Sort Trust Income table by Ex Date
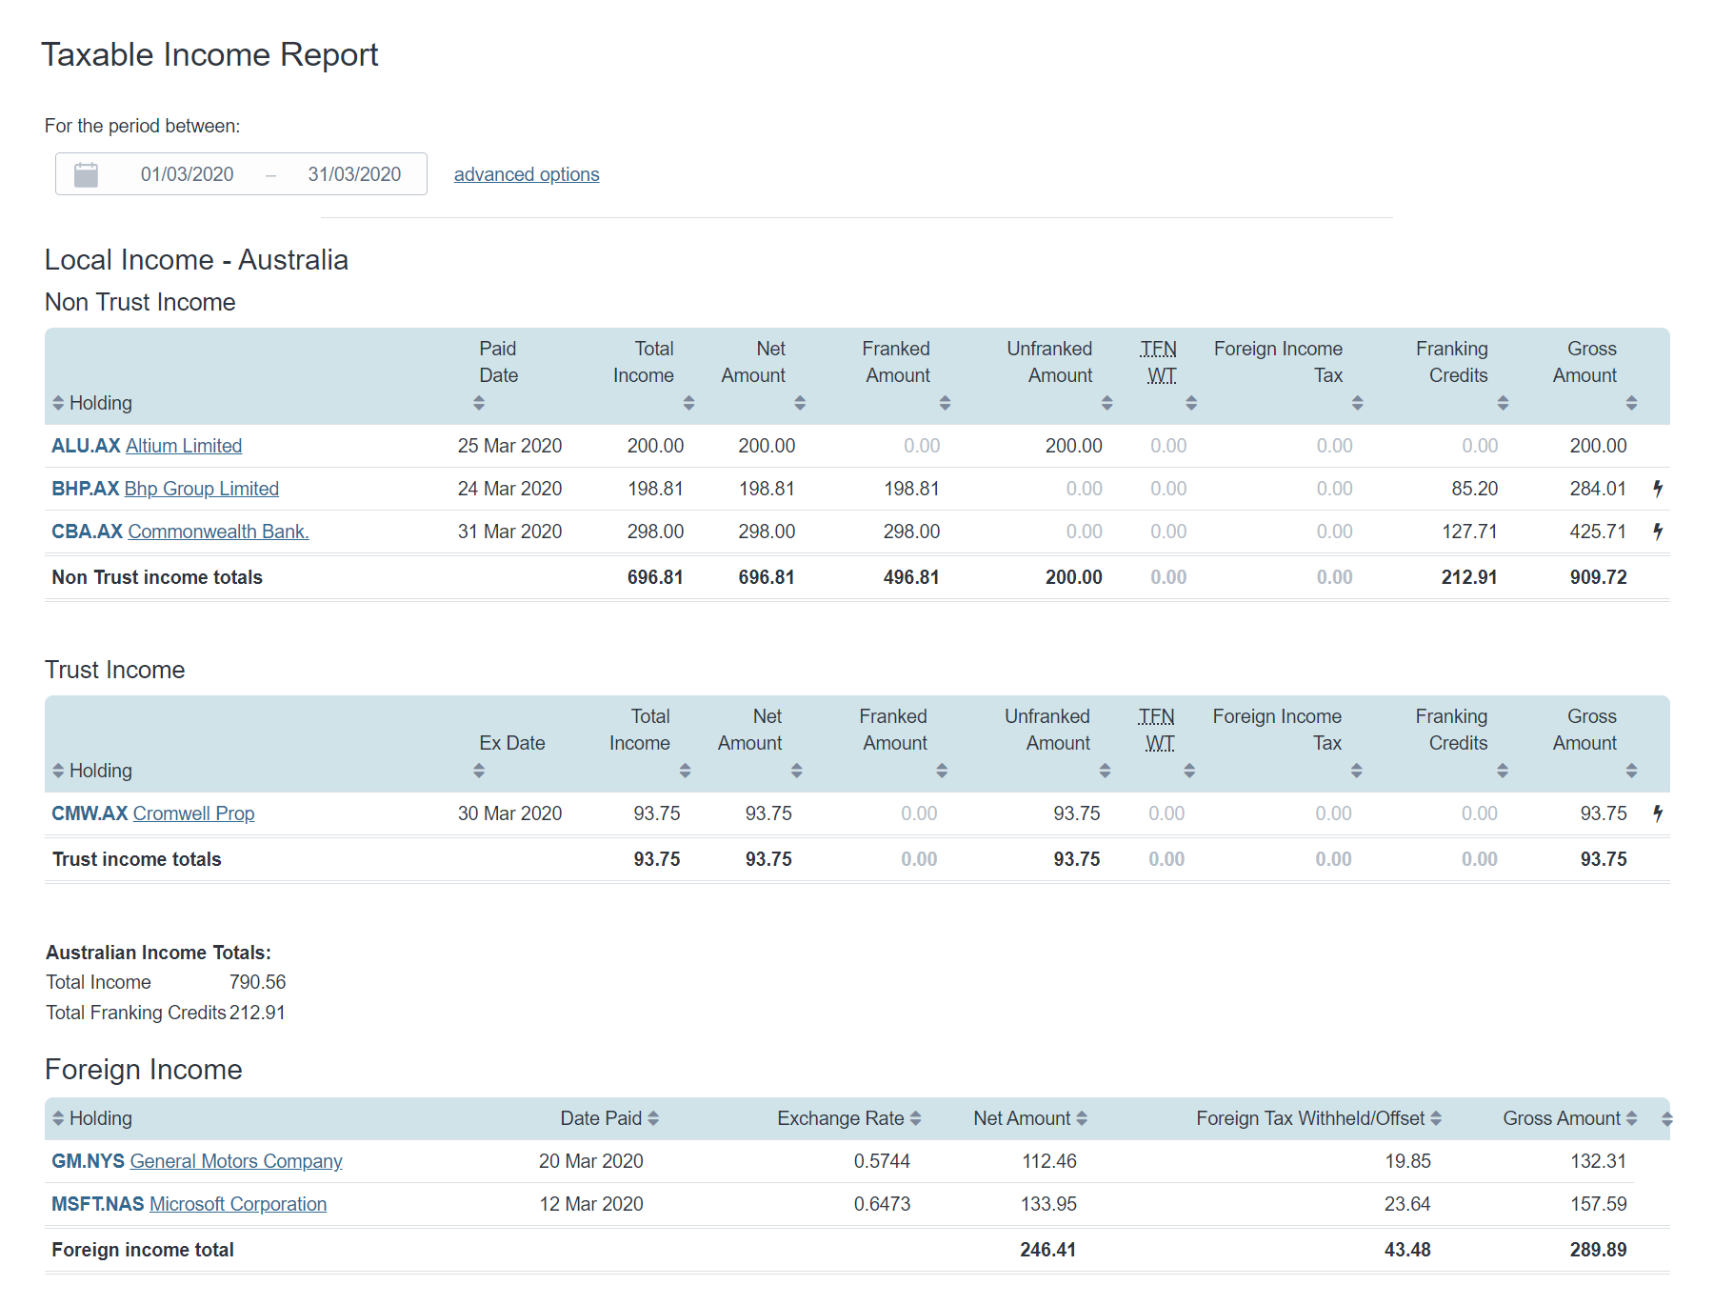The height and width of the screenshot is (1305, 1714). coord(479,771)
